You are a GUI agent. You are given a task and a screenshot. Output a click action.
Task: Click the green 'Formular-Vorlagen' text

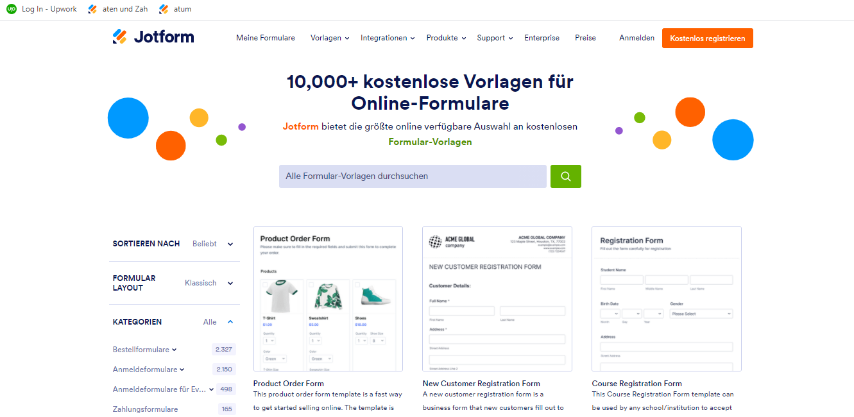pyautogui.click(x=430, y=142)
